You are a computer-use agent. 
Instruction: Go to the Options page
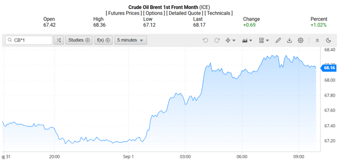pyautogui.click(x=154, y=13)
